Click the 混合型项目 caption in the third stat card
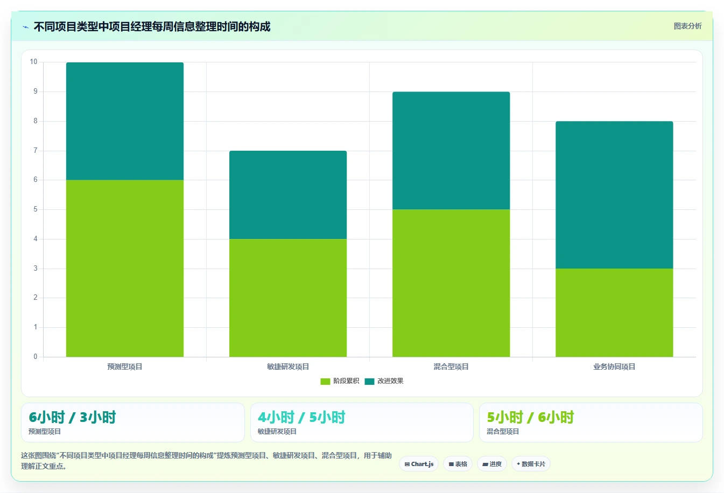 pos(503,432)
